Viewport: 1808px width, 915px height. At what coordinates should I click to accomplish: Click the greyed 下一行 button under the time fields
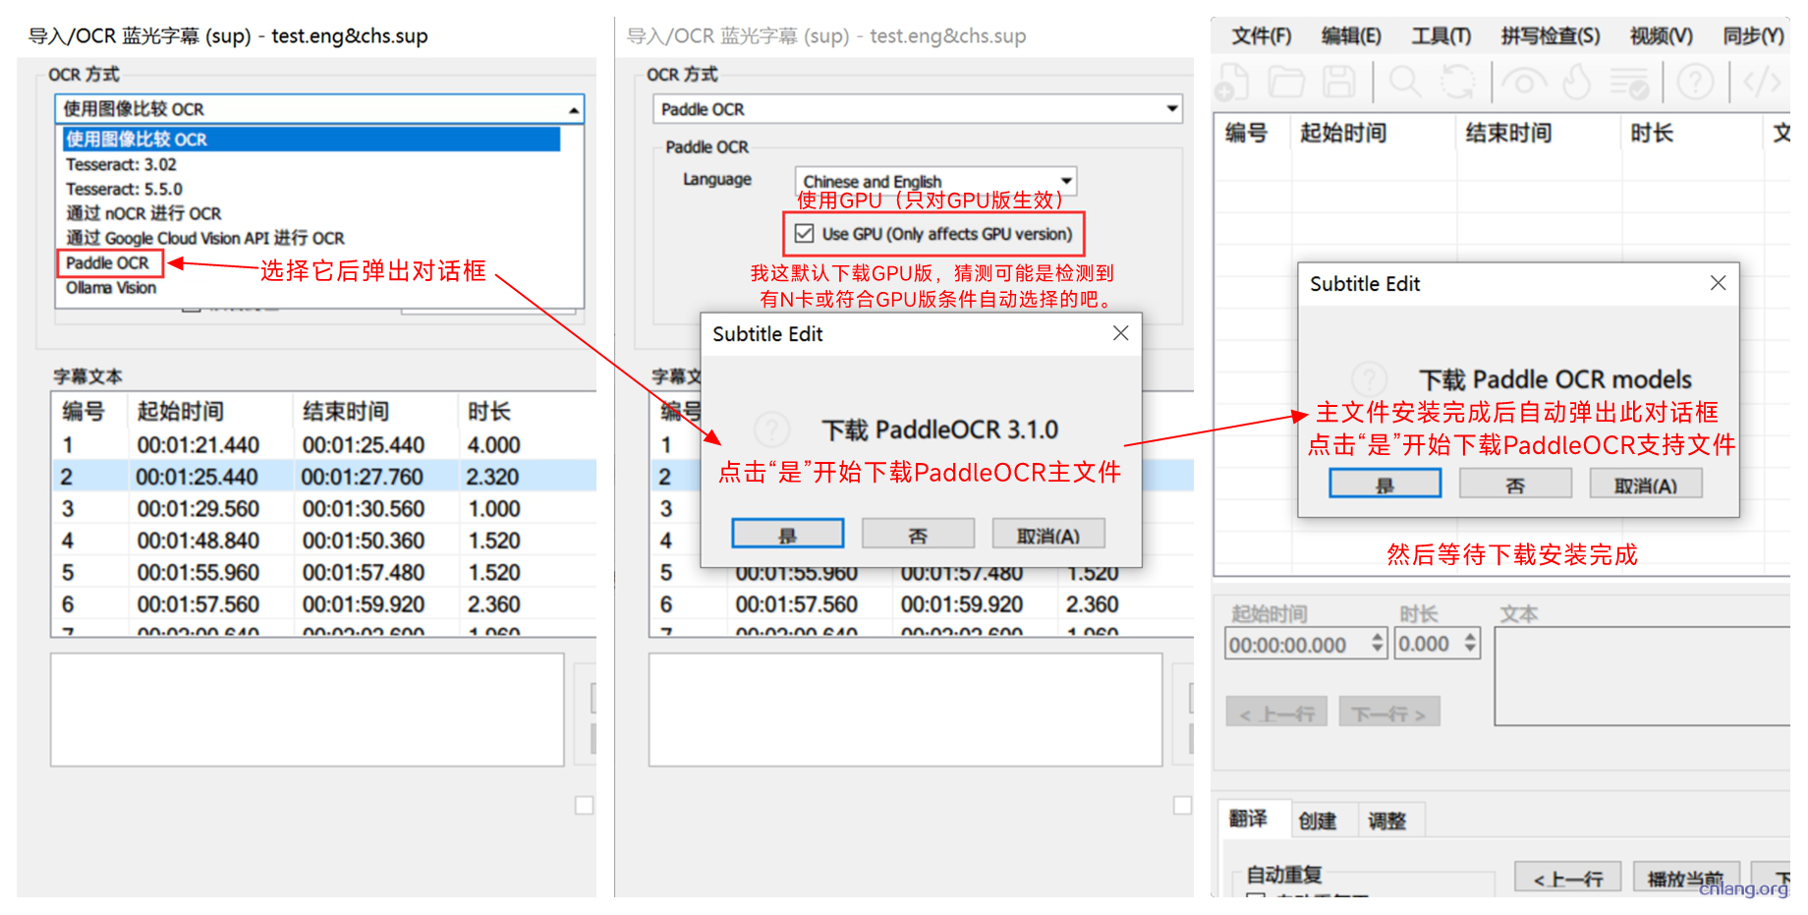(1389, 713)
